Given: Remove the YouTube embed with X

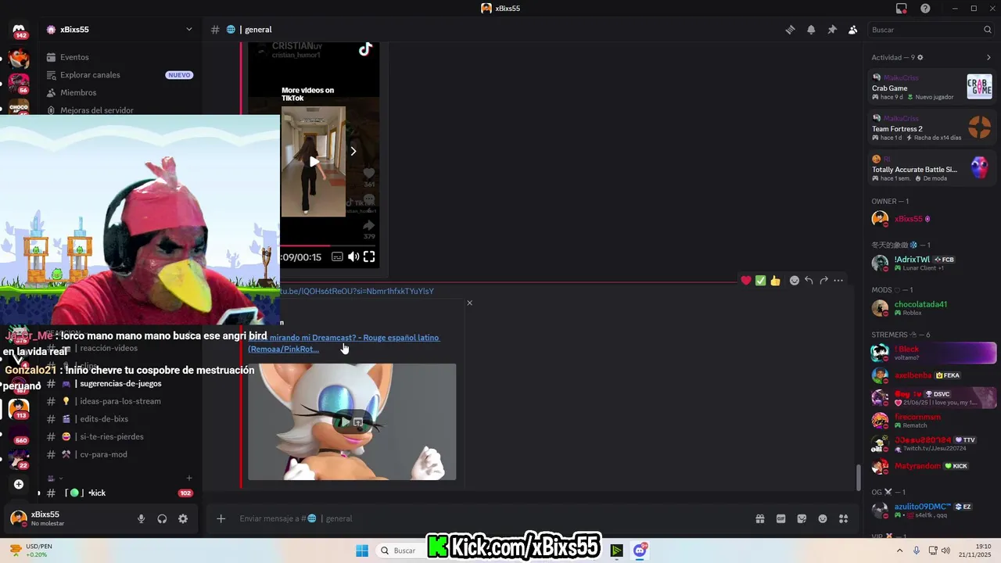Looking at the screenshot, I should [x=469, y=303].
